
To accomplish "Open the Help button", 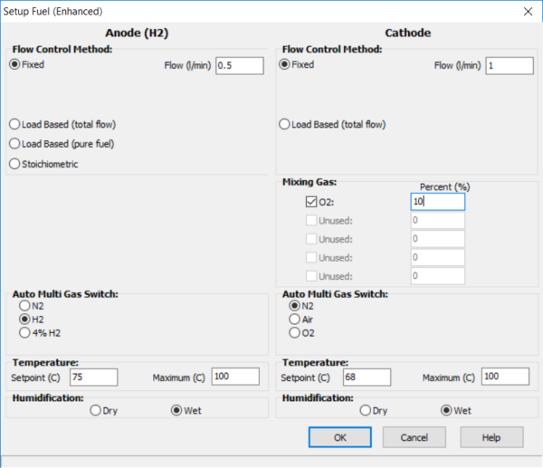I will [491, 437].
